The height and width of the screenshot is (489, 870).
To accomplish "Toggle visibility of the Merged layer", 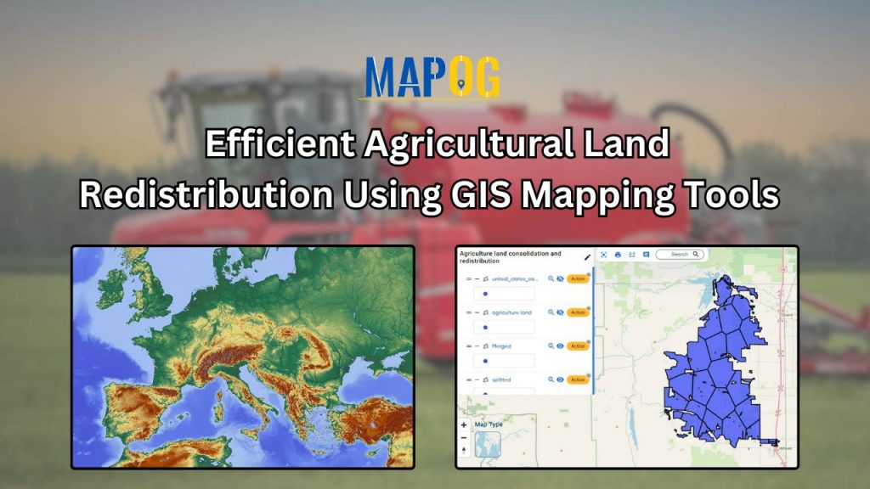I will [x=561, y=346].
